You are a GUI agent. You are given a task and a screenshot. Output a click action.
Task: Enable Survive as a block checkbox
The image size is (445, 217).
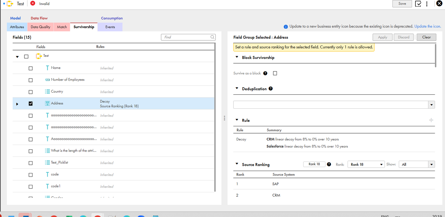(275, 73)
